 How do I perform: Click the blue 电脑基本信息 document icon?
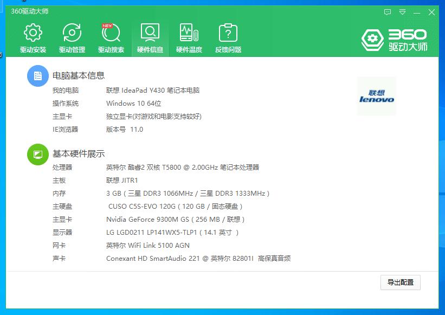(37, 76)
